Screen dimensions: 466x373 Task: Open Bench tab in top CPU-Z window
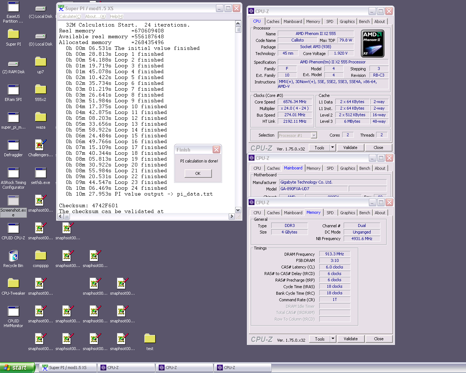point(364,21)
